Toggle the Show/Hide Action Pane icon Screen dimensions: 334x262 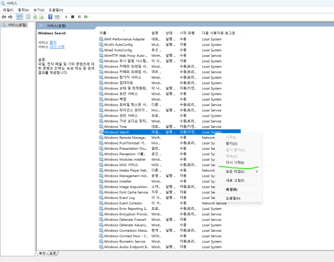pos(57,17)
